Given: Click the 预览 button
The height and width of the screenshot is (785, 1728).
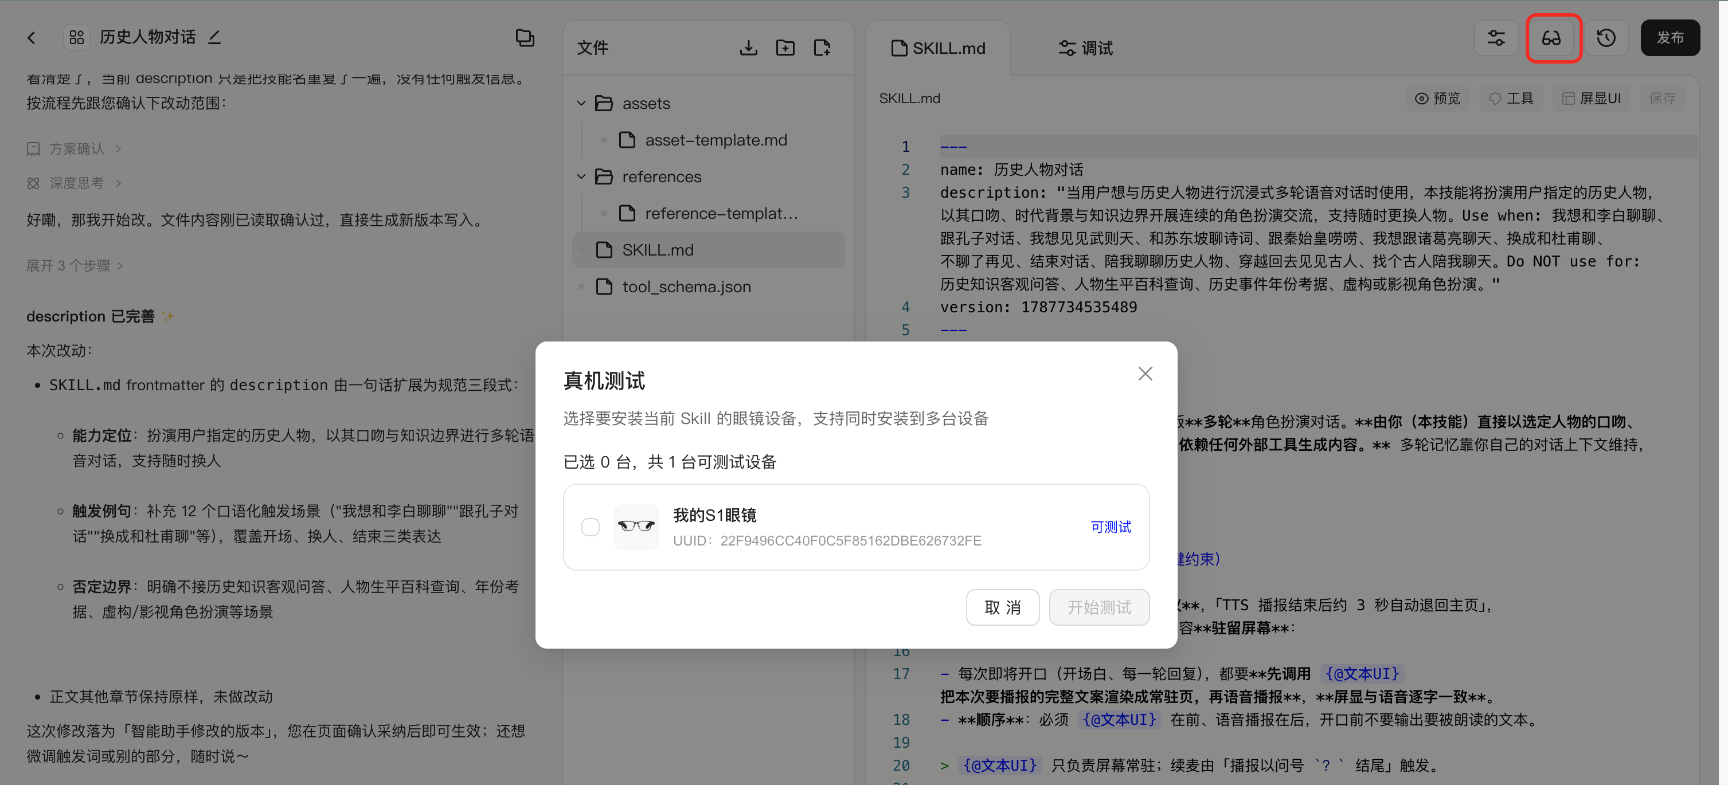Looking at the screenshot, I should pos(1437,99).
